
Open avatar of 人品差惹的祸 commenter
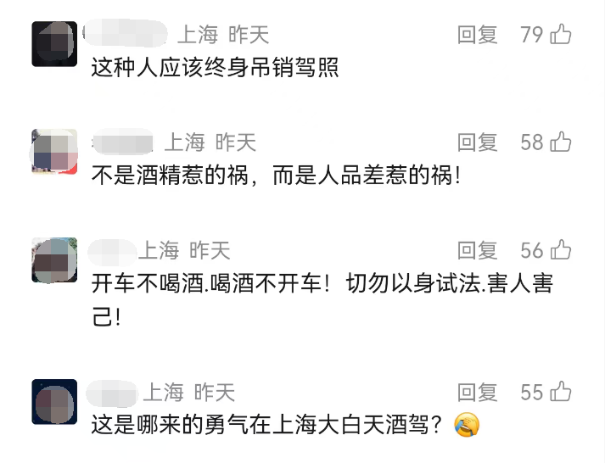[54, 152]
